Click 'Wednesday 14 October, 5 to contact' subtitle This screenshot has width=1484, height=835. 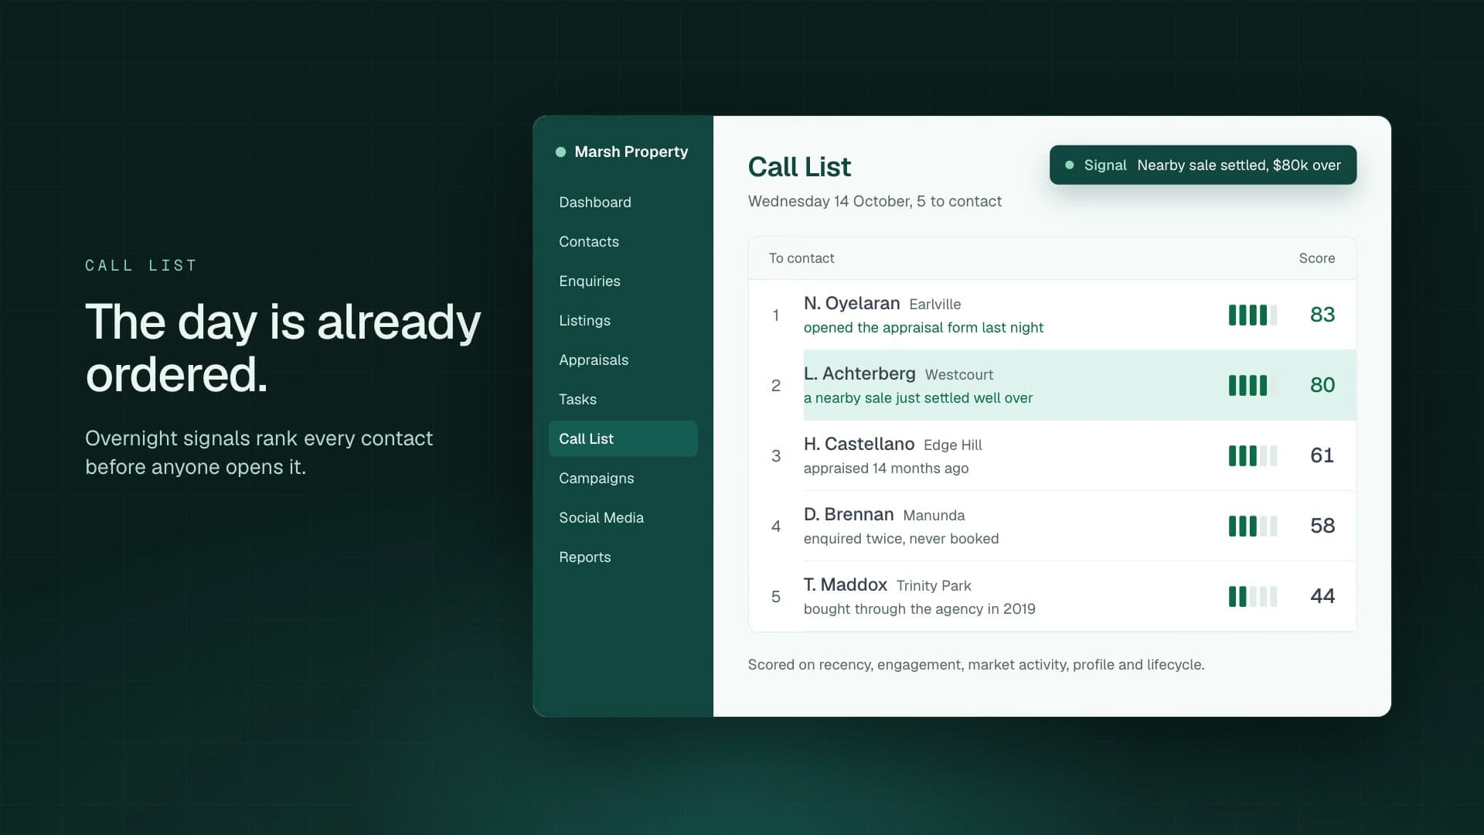(875, 201)
